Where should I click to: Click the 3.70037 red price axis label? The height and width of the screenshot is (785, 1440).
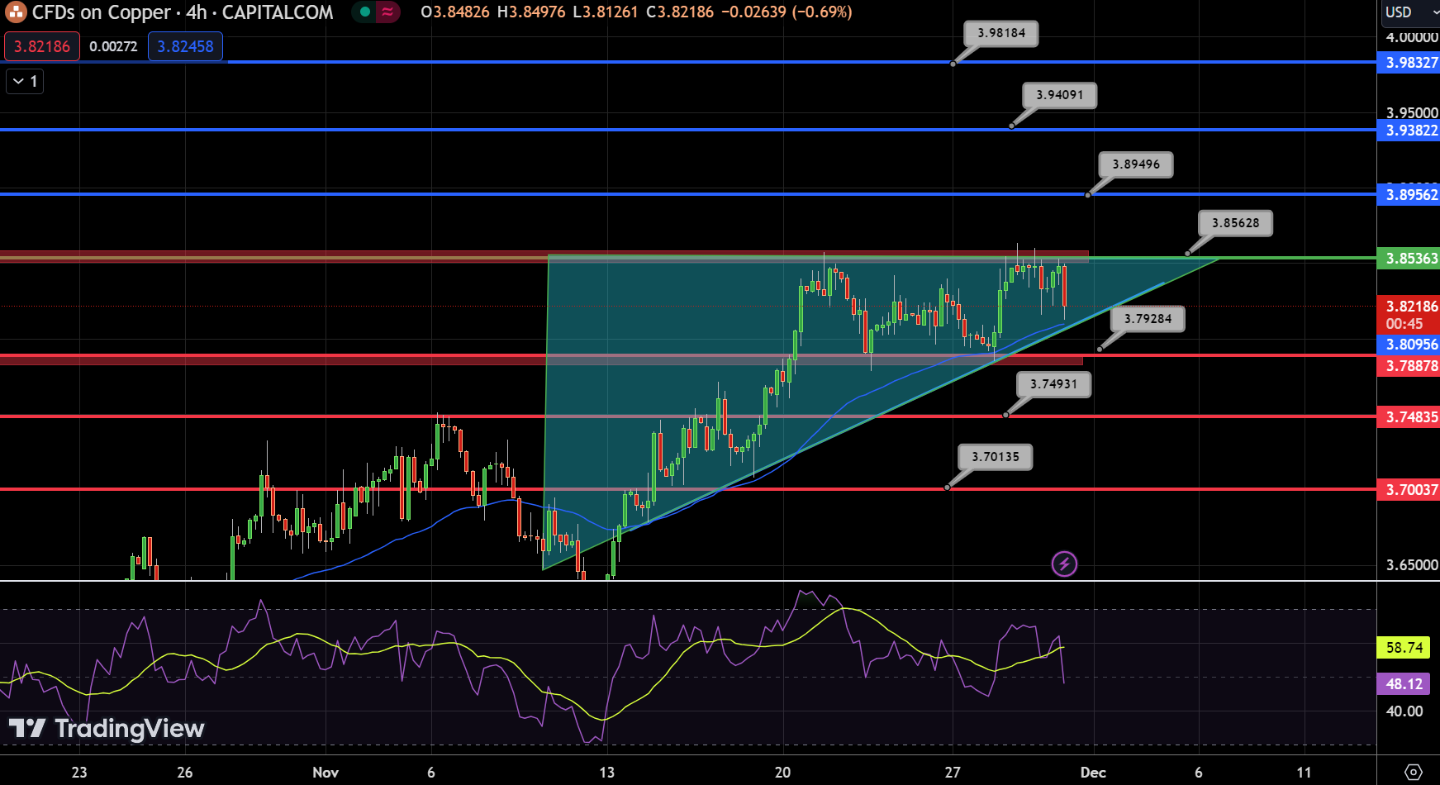[1409, 490]
